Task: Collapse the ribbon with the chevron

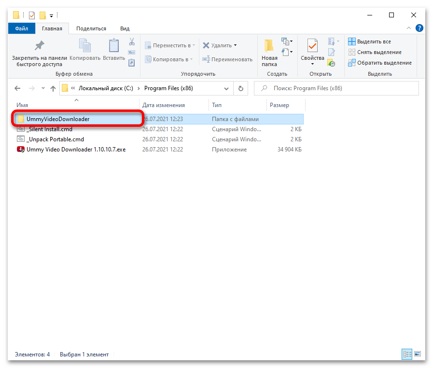Action: pyautogui.click(x=409, y=28)
